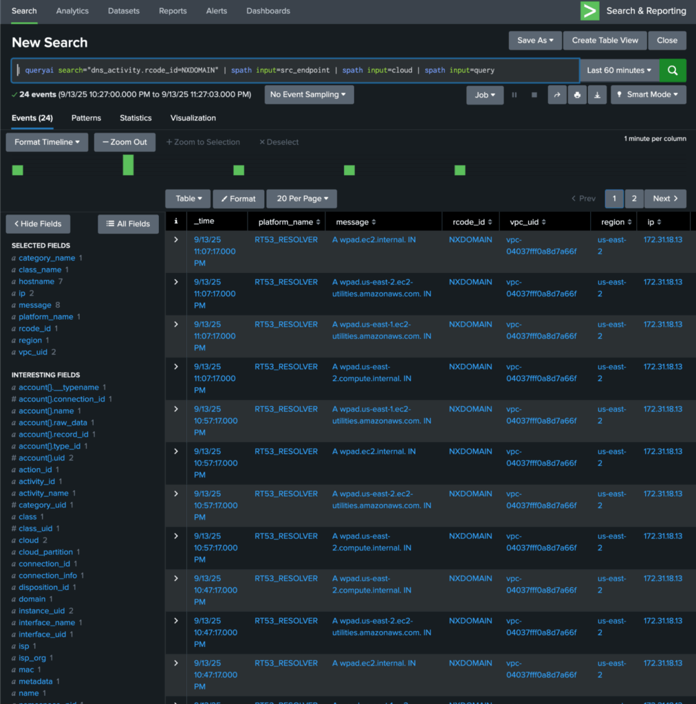Click account{}.connection_id interesting field

[62, 399]
